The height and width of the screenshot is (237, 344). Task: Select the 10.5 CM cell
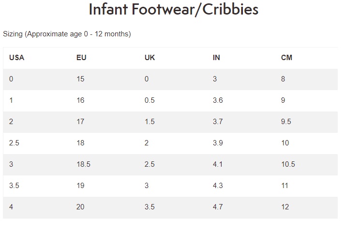[288, 164]
